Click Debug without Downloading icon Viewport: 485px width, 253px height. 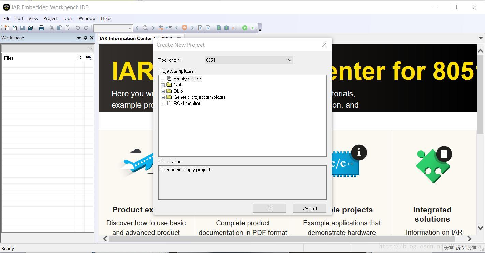click(x=253, y=28)
